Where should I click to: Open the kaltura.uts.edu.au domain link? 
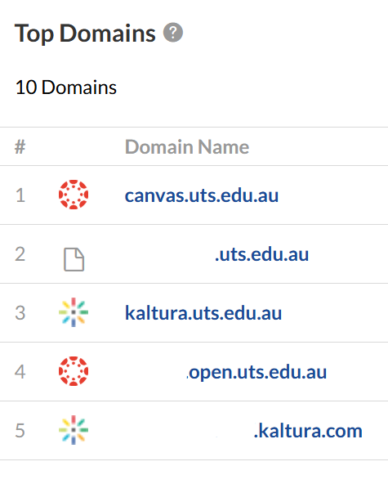tap(203, 313)
